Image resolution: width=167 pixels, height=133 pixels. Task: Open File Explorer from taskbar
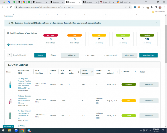click(10, 130)
